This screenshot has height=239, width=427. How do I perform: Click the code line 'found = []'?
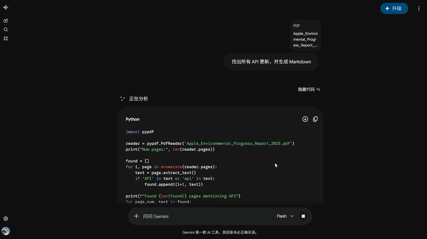tap(137, 161)
